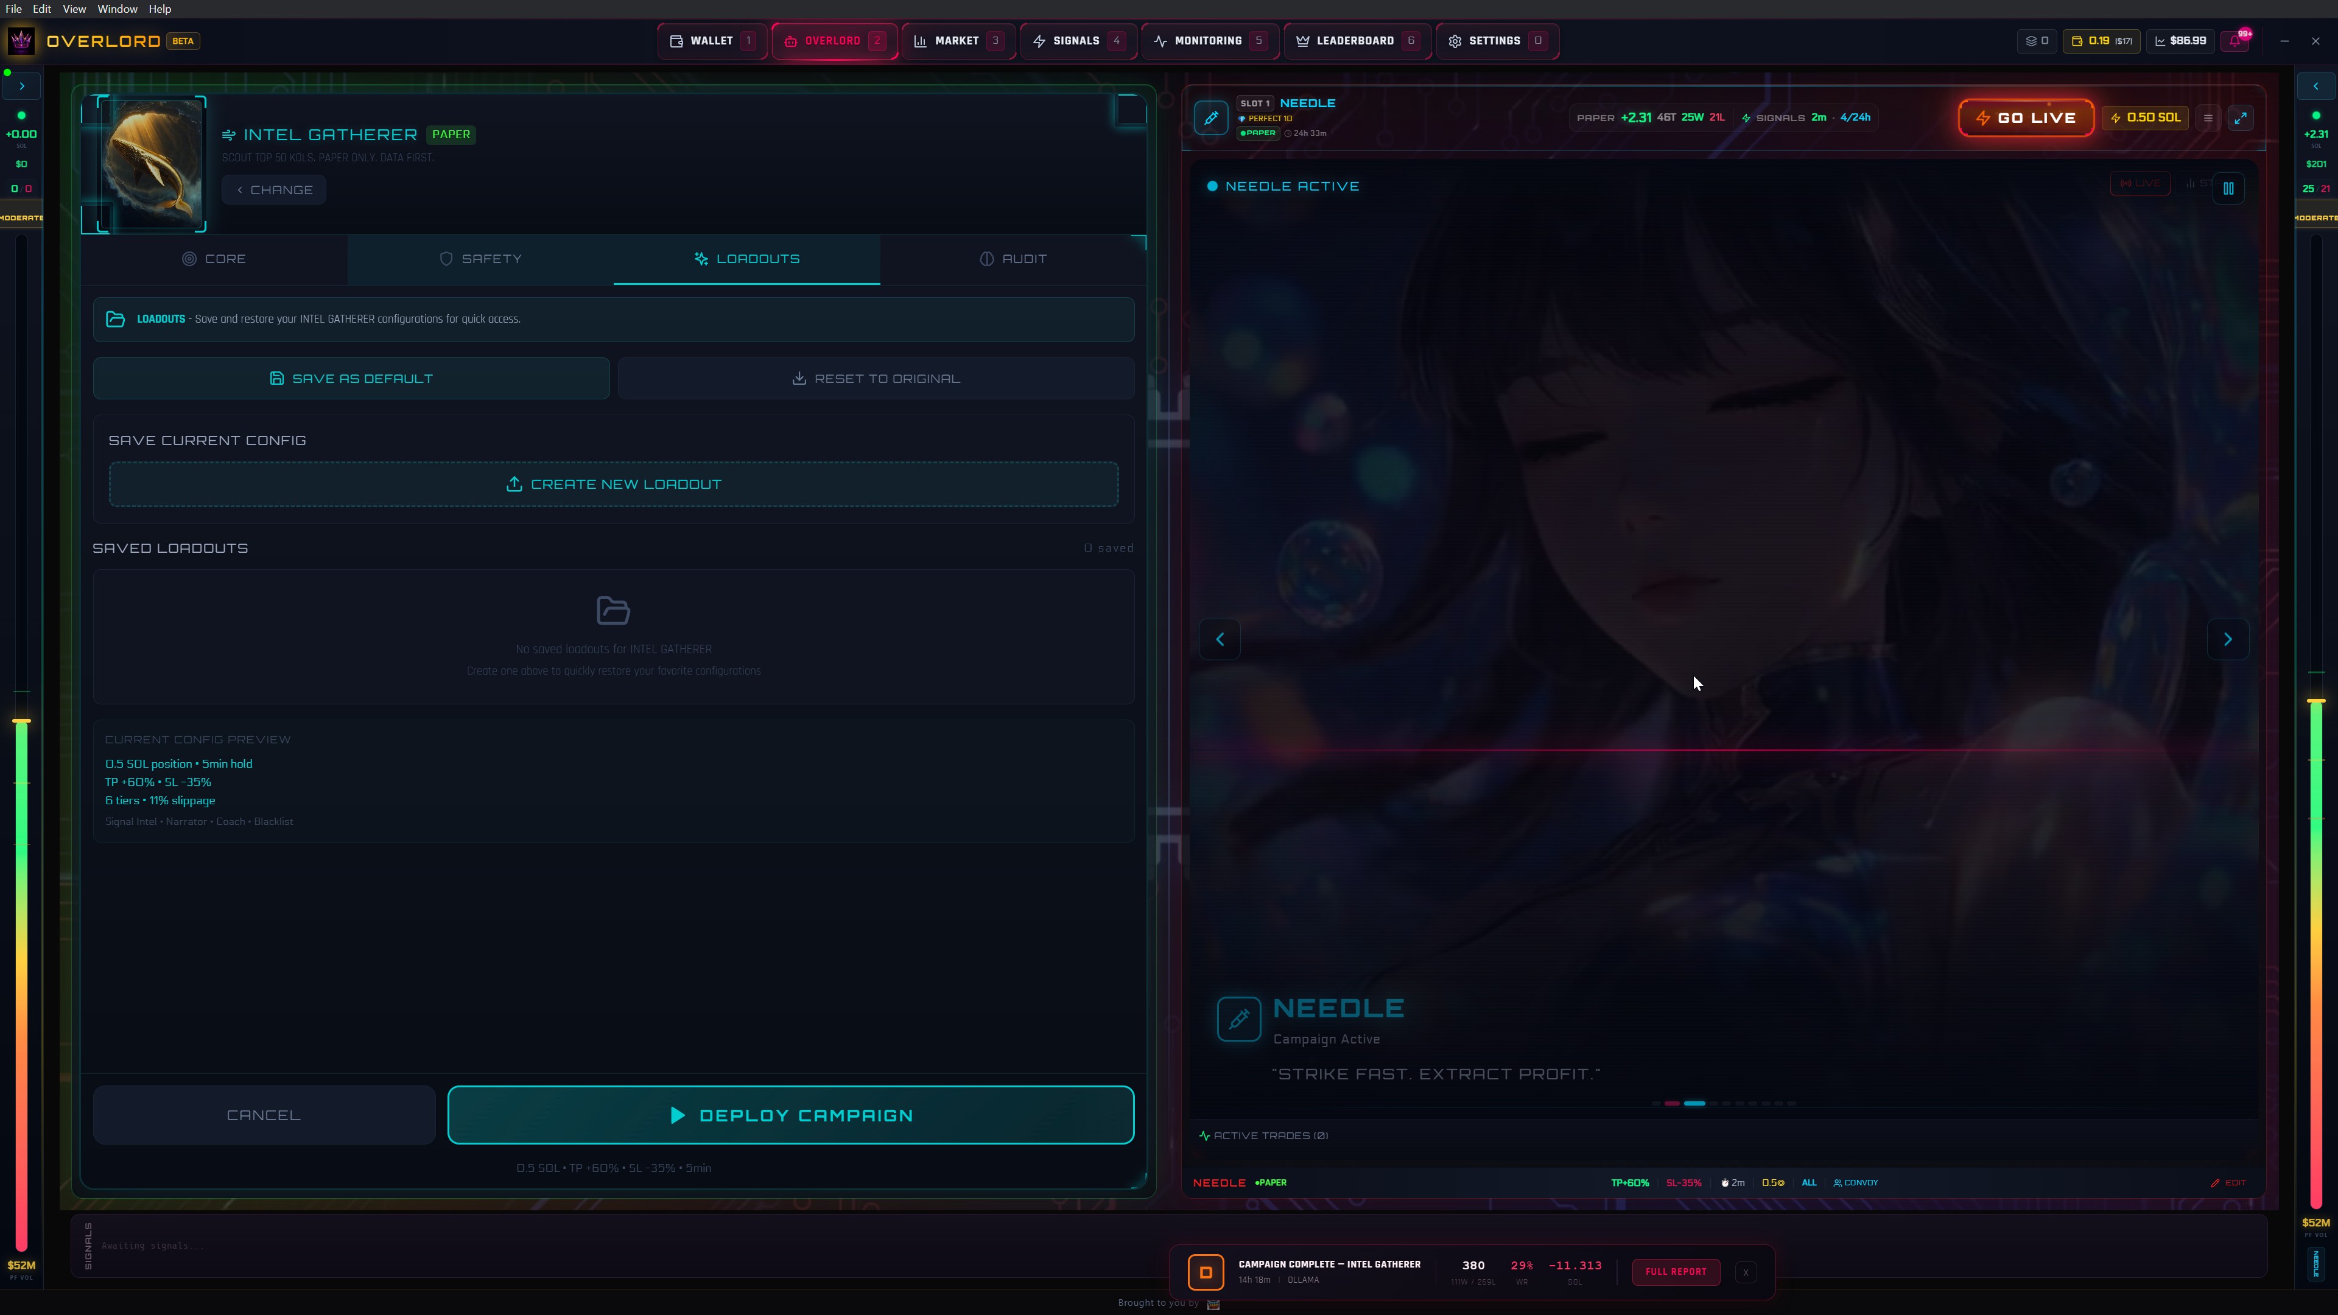Go to previous carousel slide
This screenshot has width=2338, height=1315.
(x=1220, y=640)
